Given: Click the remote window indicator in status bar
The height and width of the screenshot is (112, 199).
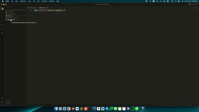Looking at the screenshot, I should point(1,105).
